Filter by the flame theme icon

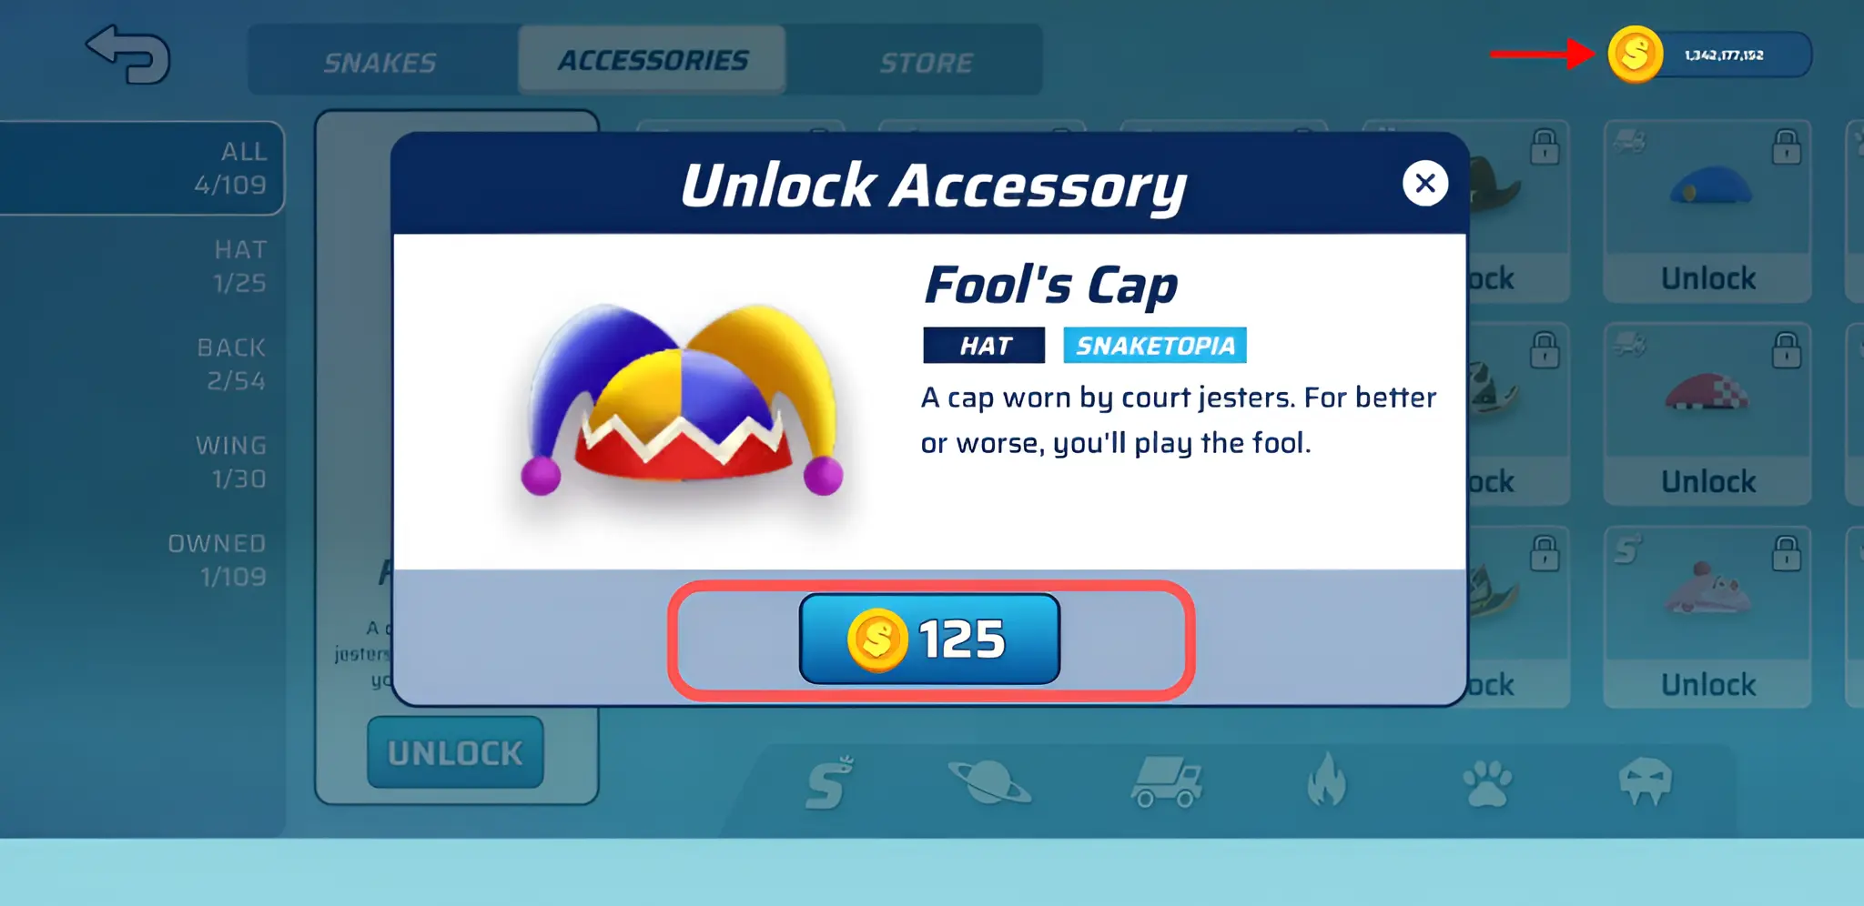click(x=1326, y=780)
